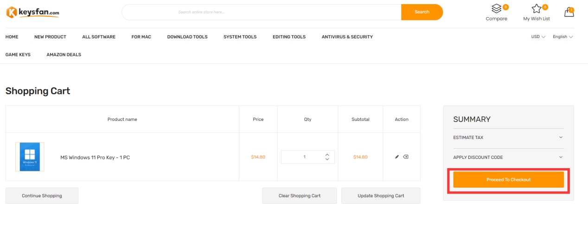Click the Product name column header

pos(122,119)
